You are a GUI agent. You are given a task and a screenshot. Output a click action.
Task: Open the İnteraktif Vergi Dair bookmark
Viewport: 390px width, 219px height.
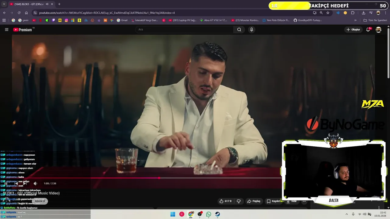[x=144, y=20]
